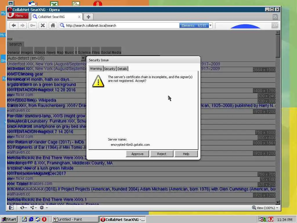Viewport: 297px width, 223px height.
Task: Click the Back arrow in Opera toolbar
Action: pyautogui.click(x=14, y=26)
